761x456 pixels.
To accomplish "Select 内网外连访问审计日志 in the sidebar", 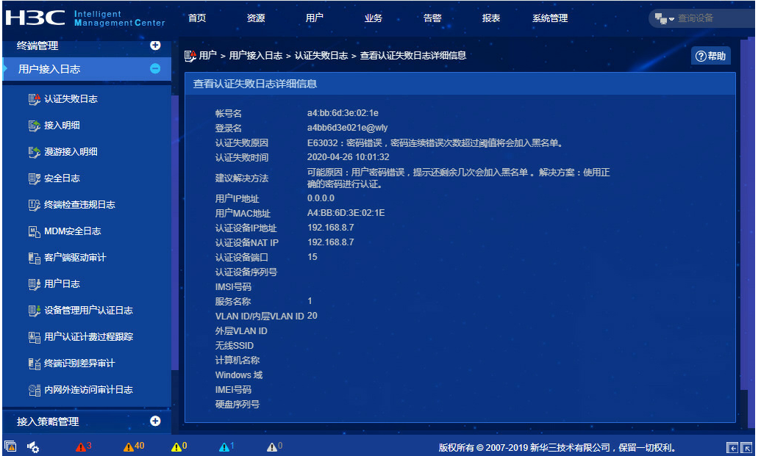I will click(88, 390).
